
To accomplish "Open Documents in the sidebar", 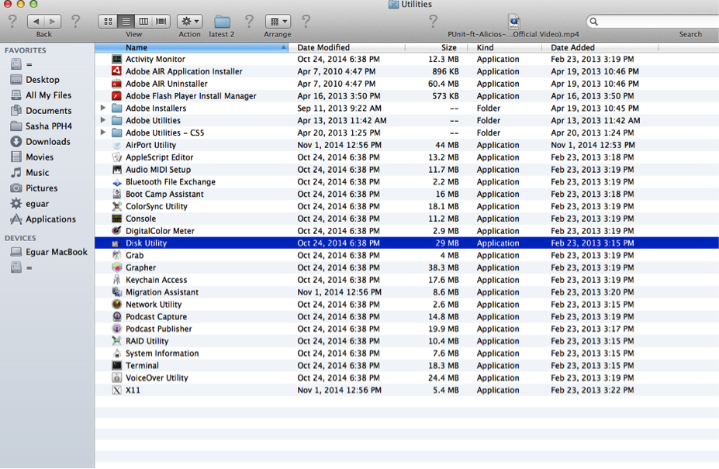I will coord(48,111).
